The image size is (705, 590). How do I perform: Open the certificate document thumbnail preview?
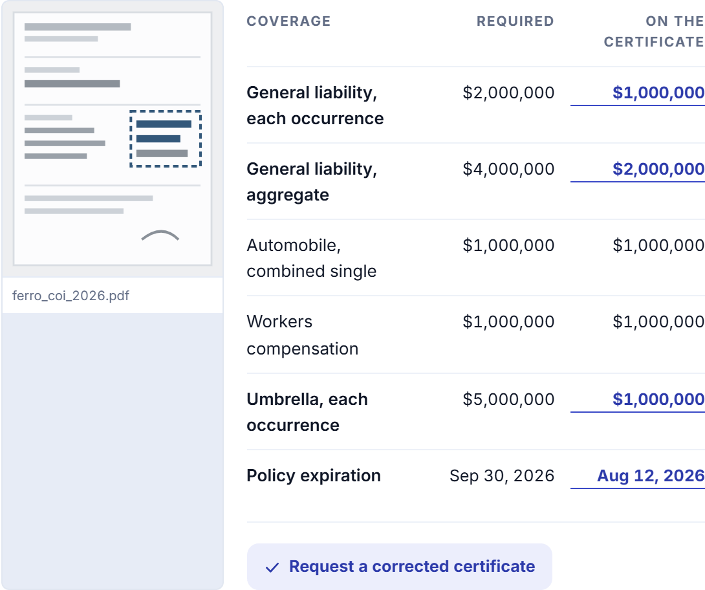113,139
